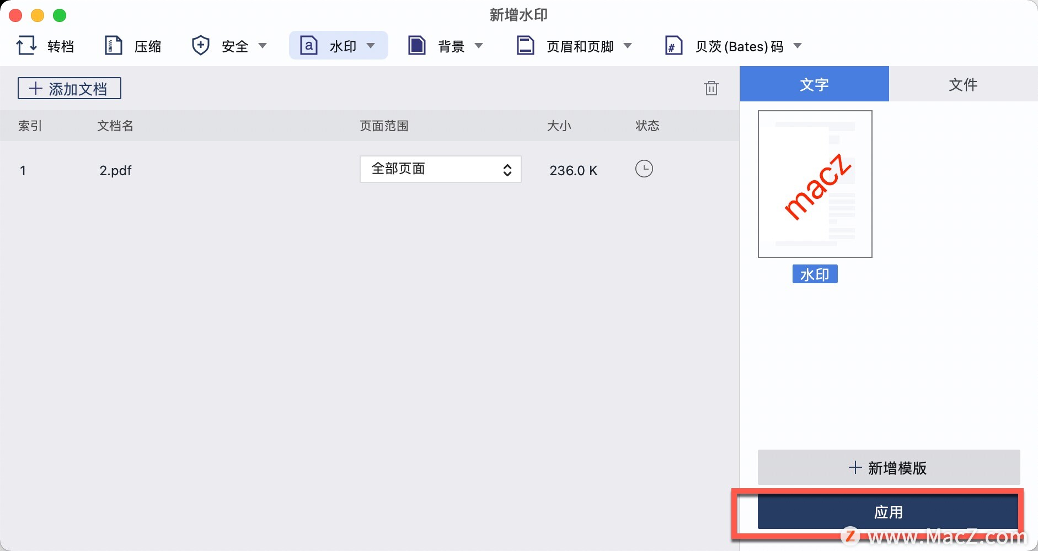Screen dimensions: 1038x551
Task: Minimize the window with the yellow button
Action: click(38, 15)
